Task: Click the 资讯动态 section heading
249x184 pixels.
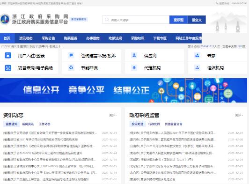Action: [x=13, y=115]
